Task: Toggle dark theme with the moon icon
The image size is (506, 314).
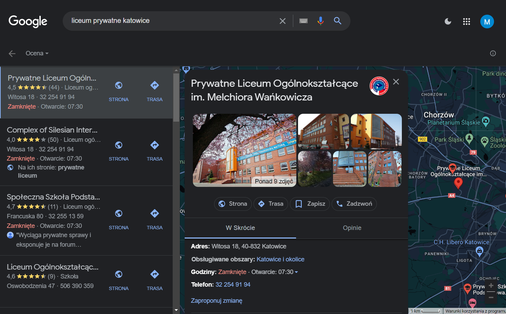Action: [x=448, y=22]
